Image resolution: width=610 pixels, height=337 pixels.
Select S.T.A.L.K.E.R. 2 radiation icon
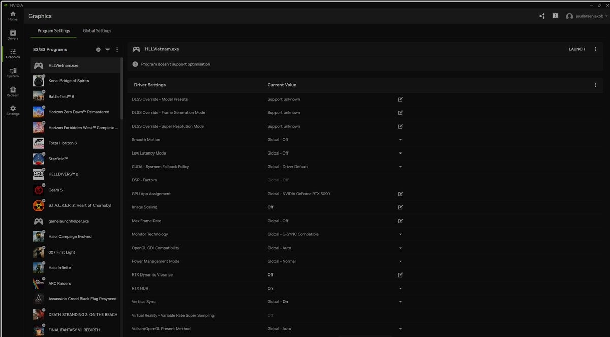tap(39, 205)
